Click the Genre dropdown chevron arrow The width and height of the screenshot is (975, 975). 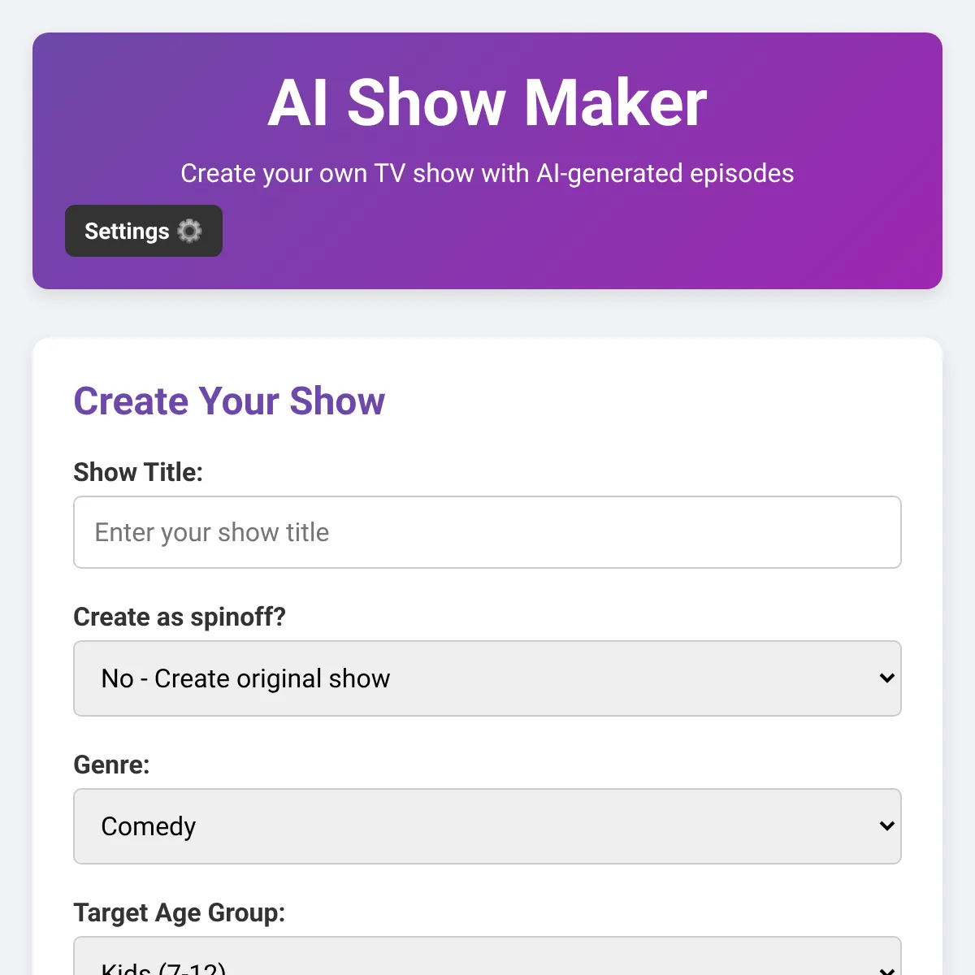click(x=886, y=826)
